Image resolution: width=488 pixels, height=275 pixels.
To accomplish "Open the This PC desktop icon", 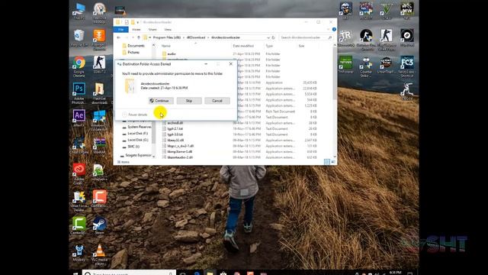I will tap(79, 11).
